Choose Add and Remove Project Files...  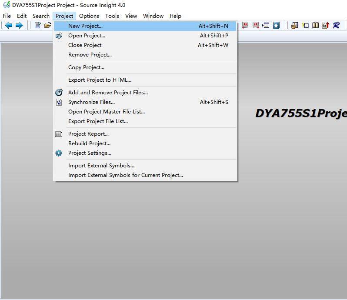click(145, 93)
